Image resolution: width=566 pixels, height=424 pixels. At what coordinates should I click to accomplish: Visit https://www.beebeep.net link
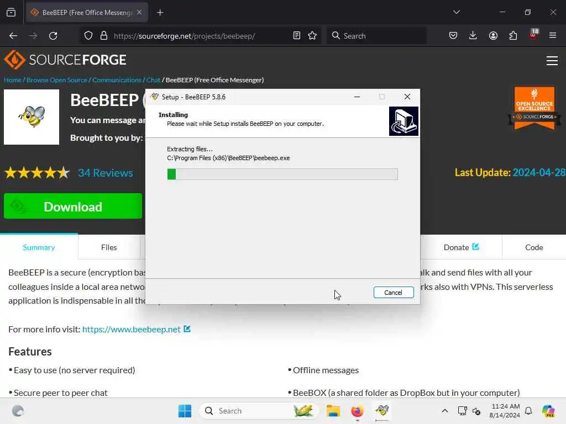pos(132,329)
